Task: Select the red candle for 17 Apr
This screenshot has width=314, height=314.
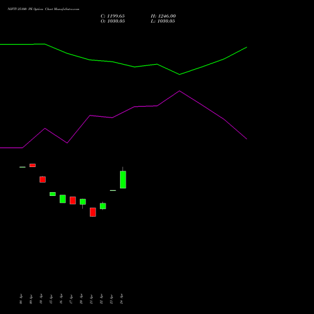Action: (73, 200)
